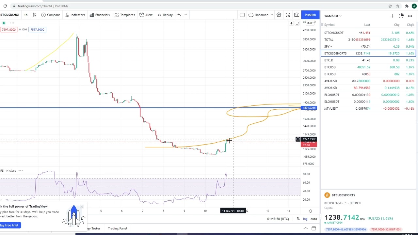The height and width of the screenshot is (235, 418).
Task: Click the red sell price 7597.8000 box
Action: click(8, 29)
